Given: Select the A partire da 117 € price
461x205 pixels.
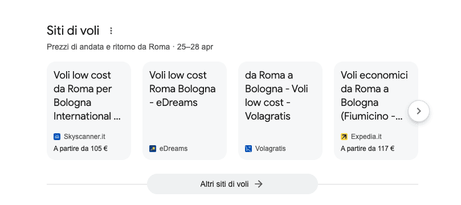Looking at the screenshot, I should (x=368, y=149).
